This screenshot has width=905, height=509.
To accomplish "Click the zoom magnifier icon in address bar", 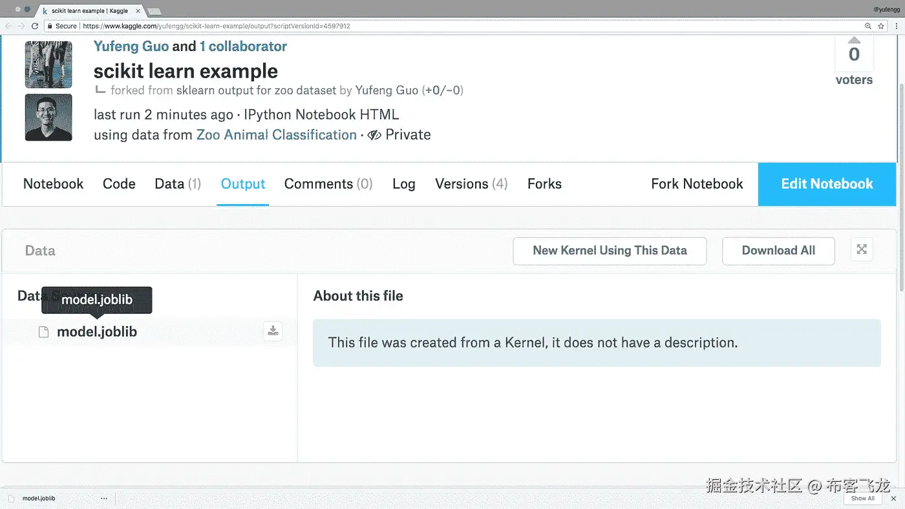I will pyautogui.click(x=868, y=26).
